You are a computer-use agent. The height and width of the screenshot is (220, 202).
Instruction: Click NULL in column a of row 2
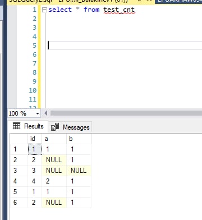pos(54,160)
